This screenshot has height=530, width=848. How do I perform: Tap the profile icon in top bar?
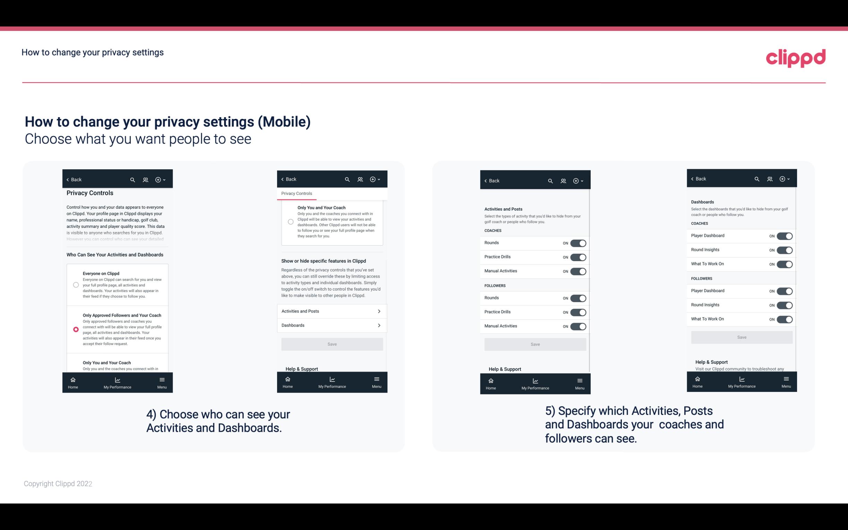145,180
